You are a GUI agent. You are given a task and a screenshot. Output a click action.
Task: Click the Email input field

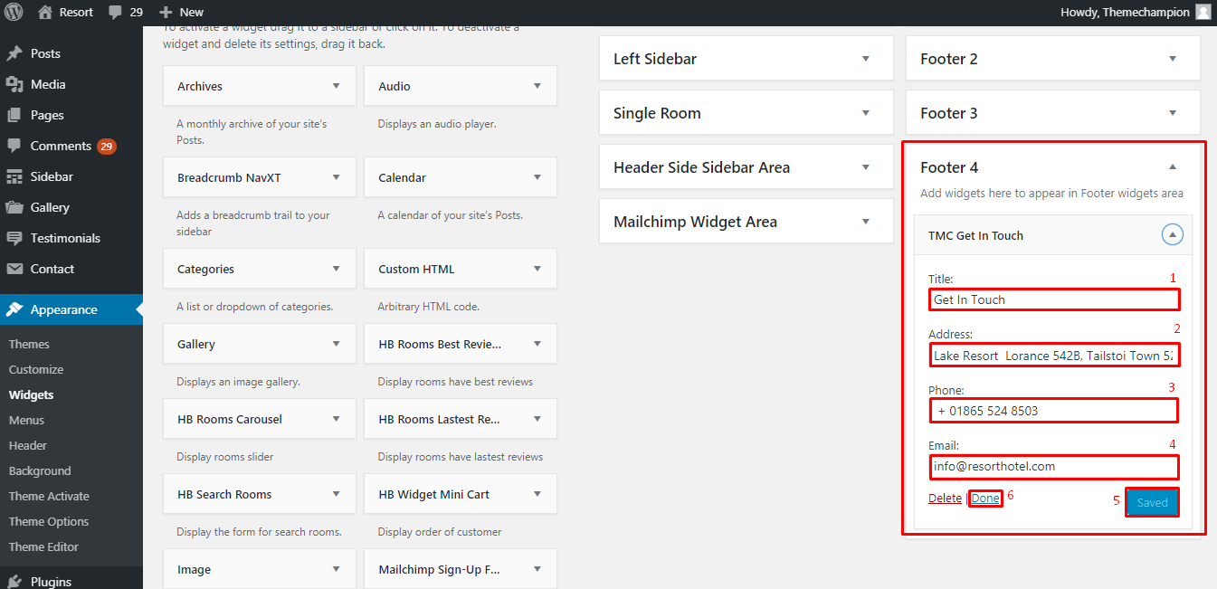(1053, 467)
